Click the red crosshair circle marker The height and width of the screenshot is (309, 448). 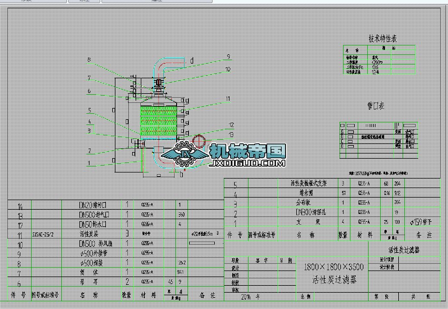coord(199,140)
